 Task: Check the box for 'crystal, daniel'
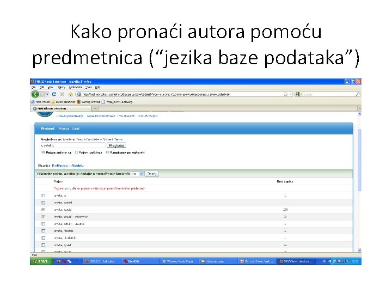(x=43, y=203)
